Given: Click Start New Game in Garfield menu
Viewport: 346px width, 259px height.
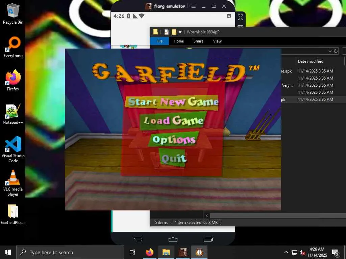Looking at the screenshot, I should pos(172,102).
